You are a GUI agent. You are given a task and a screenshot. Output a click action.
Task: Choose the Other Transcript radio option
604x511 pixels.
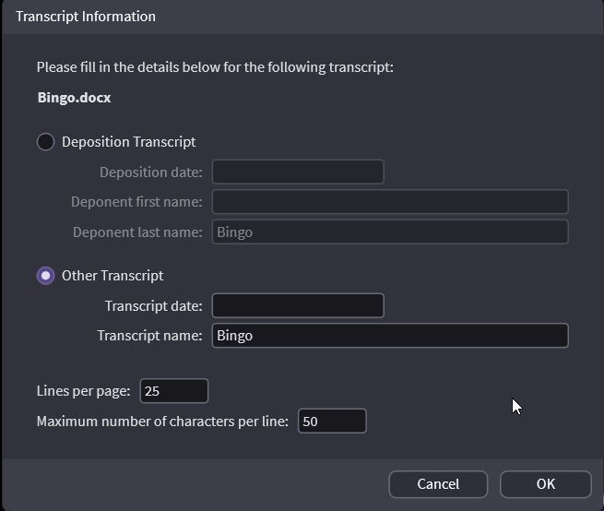point(45,276)
